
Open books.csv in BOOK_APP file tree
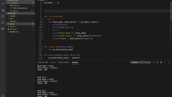click(20, 29)
